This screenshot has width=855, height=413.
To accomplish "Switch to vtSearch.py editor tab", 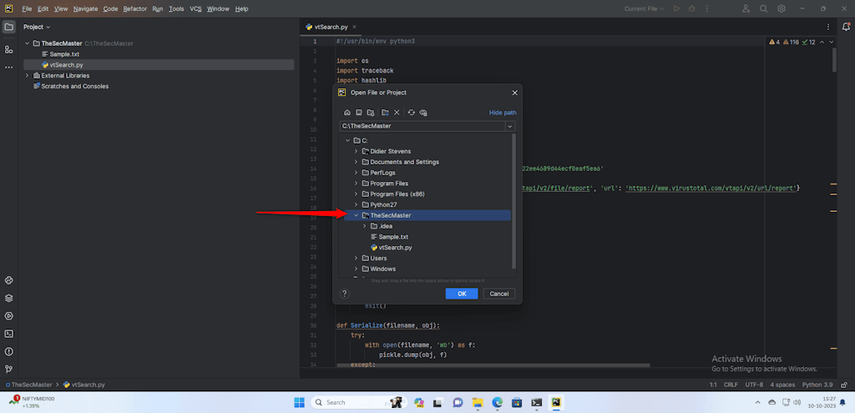I will coord(331,27).
